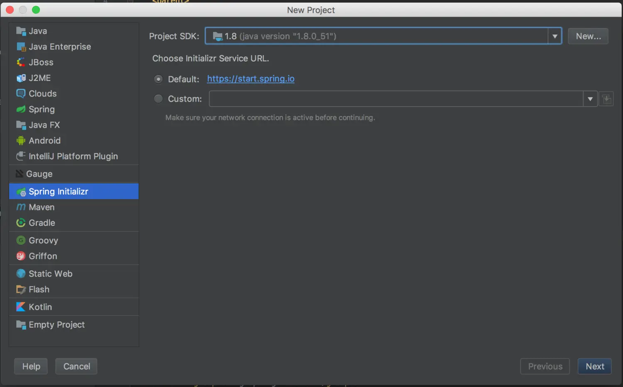This screenshot has height=387, width=623.
Task: Select Spring project type label
Action: click(x=42, y=110)
